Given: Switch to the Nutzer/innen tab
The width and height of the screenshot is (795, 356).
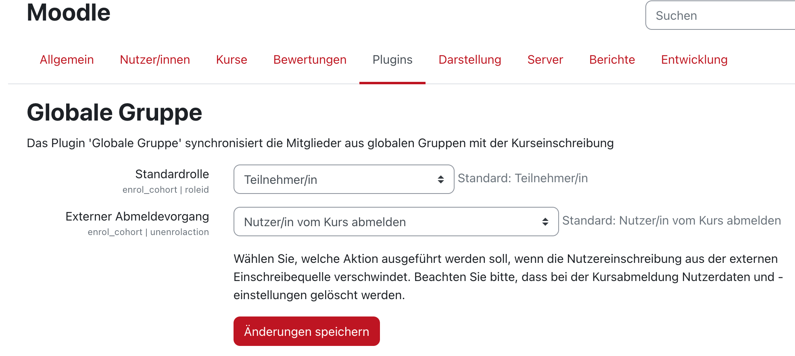Looking at the screenshot, I should pyautogui.click(x=155, y=60).
